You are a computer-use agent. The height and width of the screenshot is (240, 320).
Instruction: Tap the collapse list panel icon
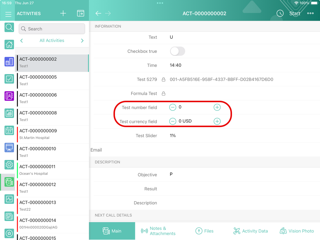(x=81, y=13)
